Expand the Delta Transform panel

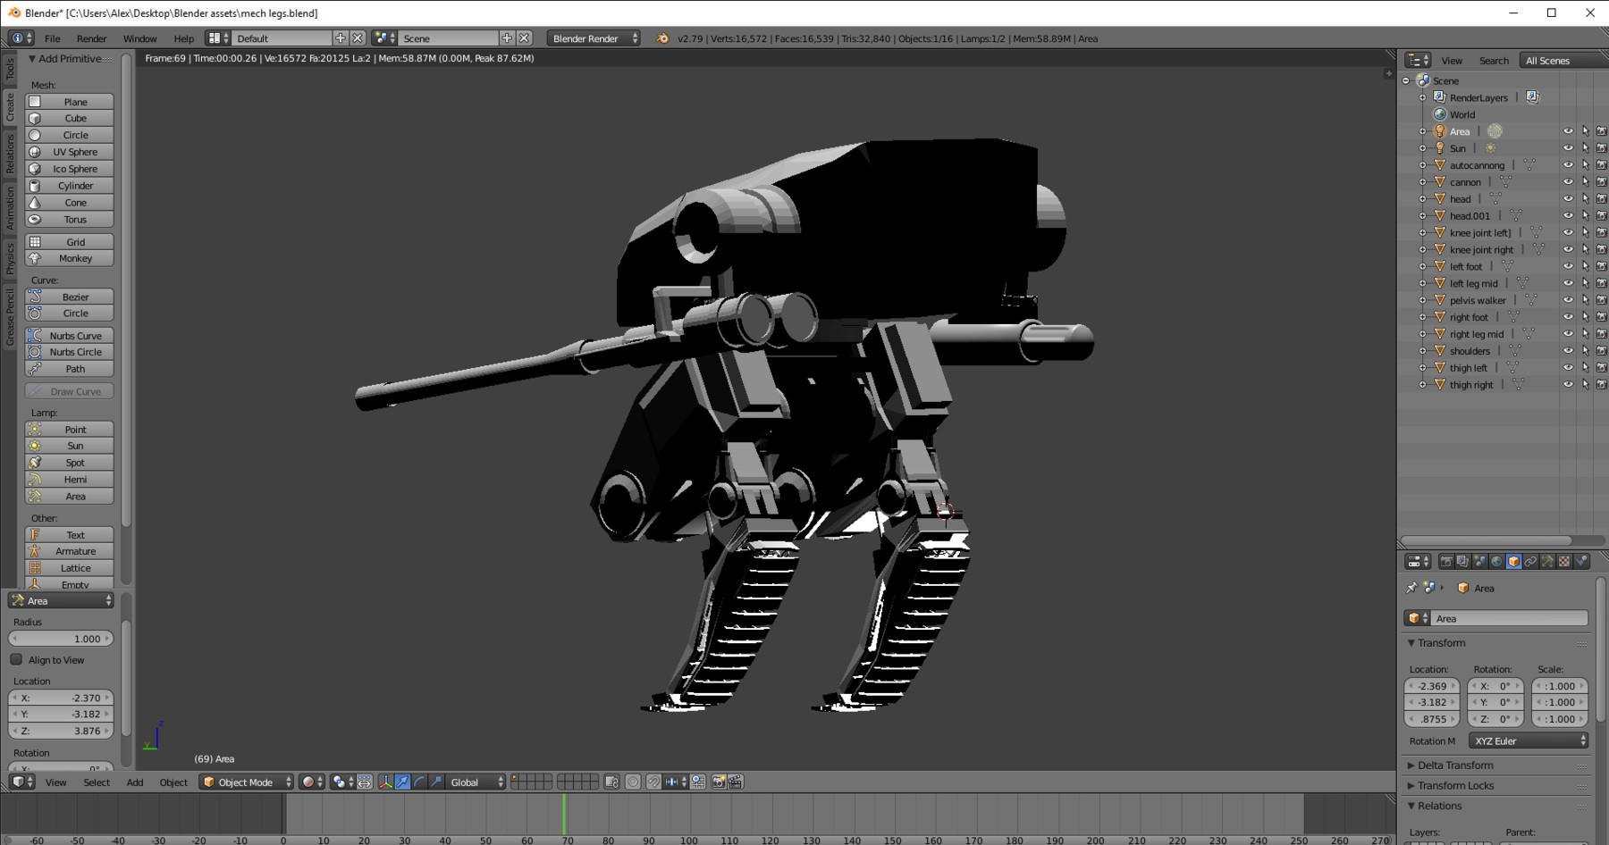pyautogui.click(x=1454, y=766)
